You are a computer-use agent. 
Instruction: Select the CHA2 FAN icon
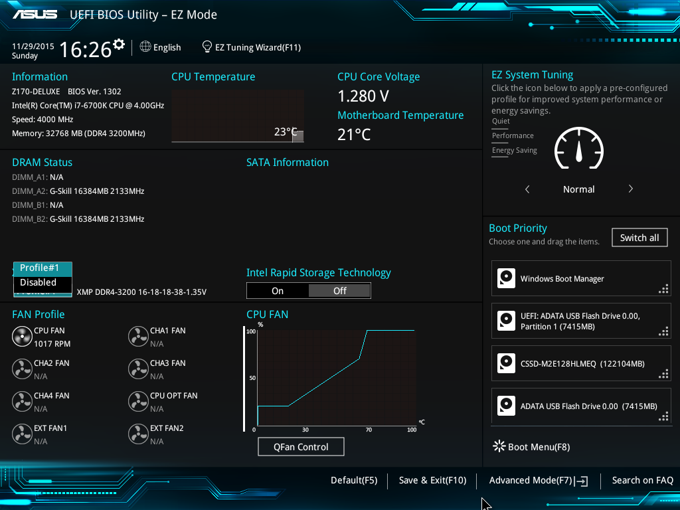22,369
